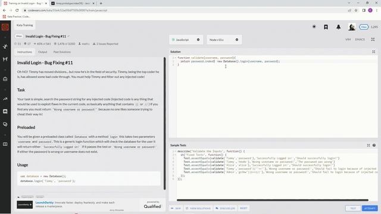Expand the Solution editor panel
381x214 pixels.
pyautogui.click(x=373, y=52)
